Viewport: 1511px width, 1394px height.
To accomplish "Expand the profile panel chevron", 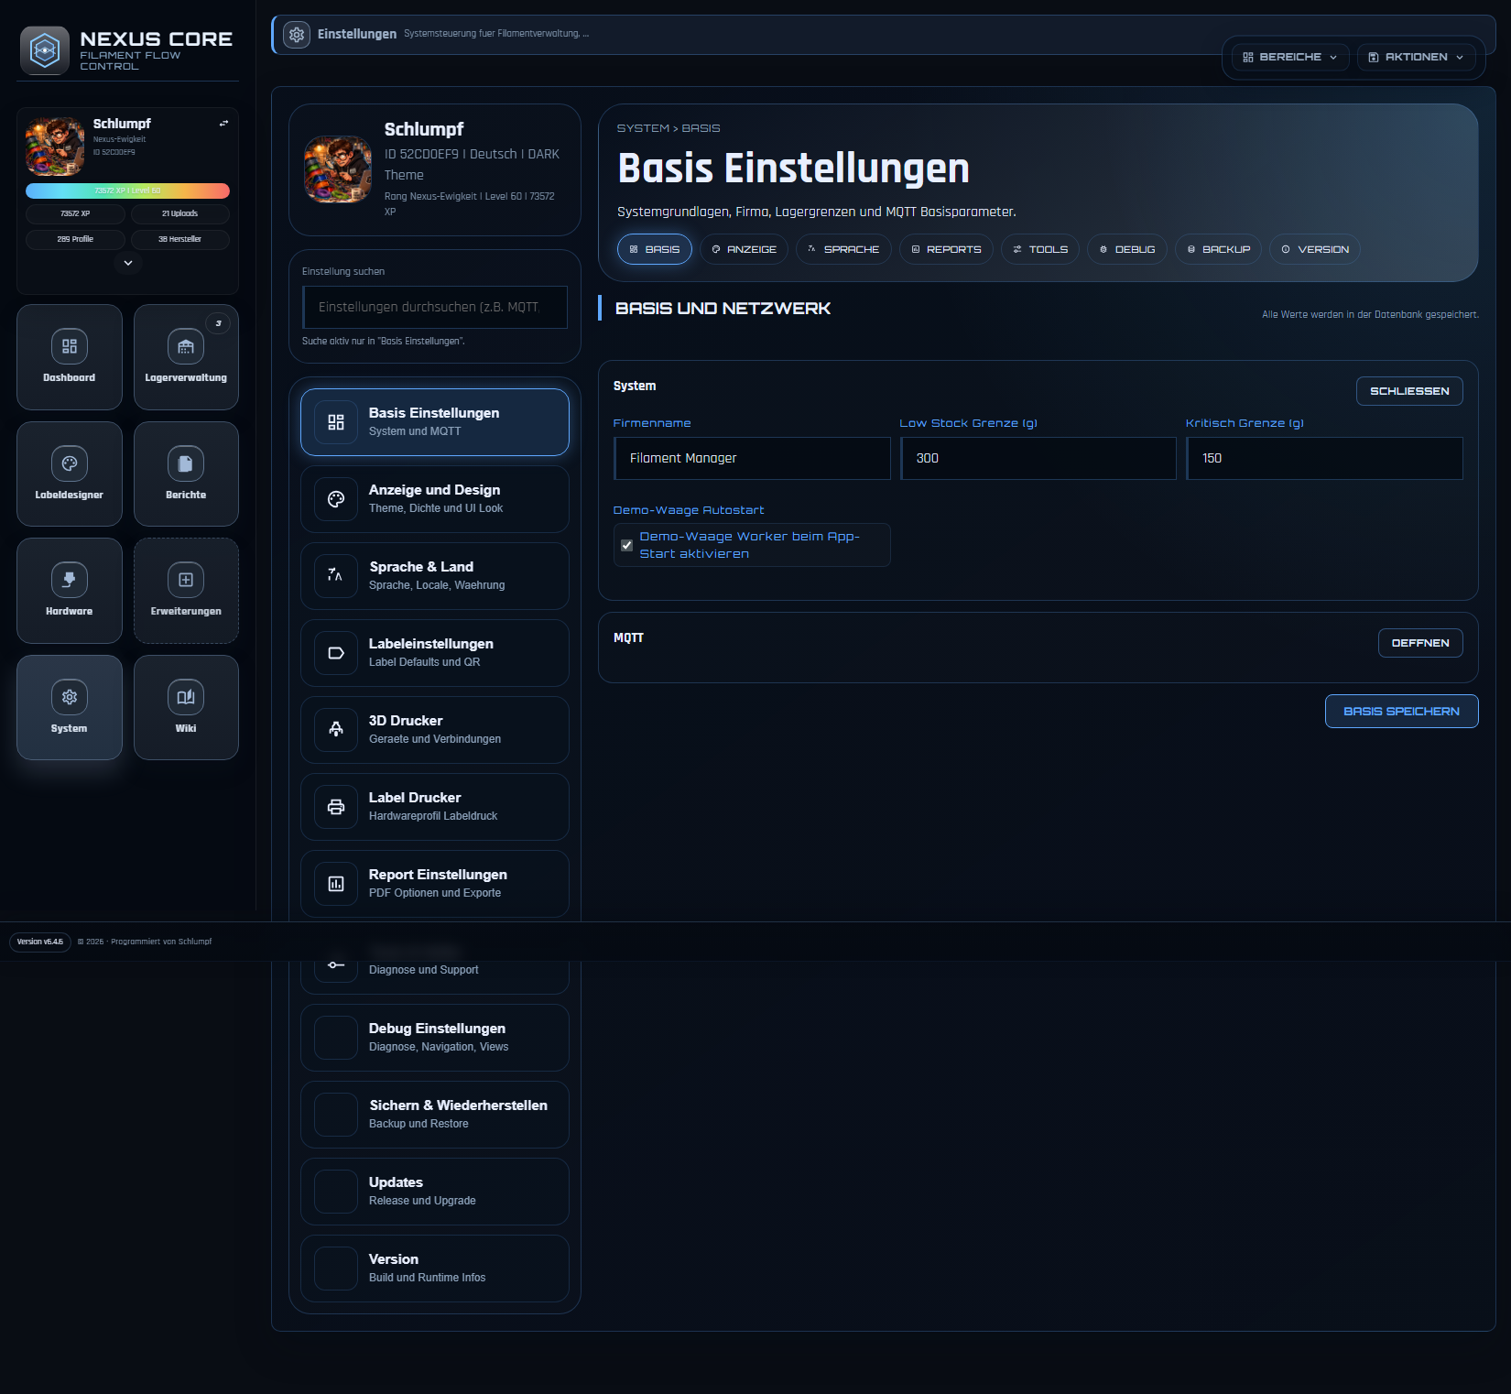I will pyautogui.click(x=128, y=263).
